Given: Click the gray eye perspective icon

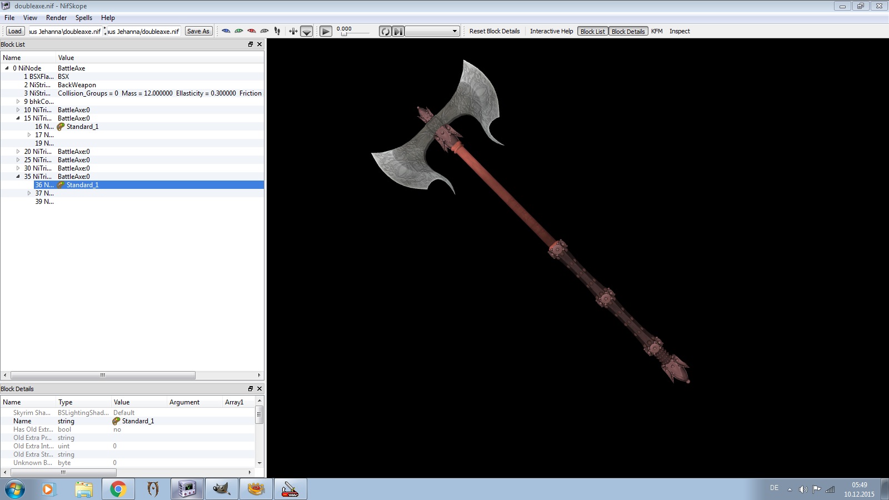Looking at the screenshot, I should point(264,31).
